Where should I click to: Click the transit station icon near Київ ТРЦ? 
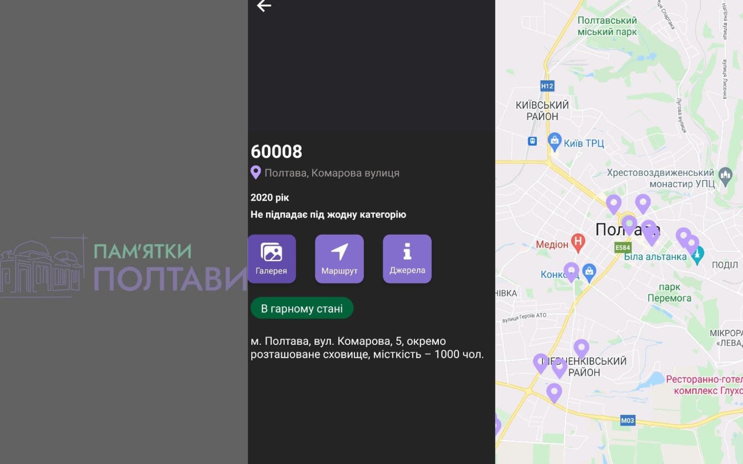point(532,141)
